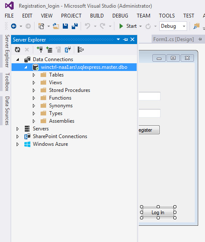Image resolution: width=205 pixels, height=242 pixels.
Task: Click the Navigate Backward arrow icon
Action: [x=14, y=26]
